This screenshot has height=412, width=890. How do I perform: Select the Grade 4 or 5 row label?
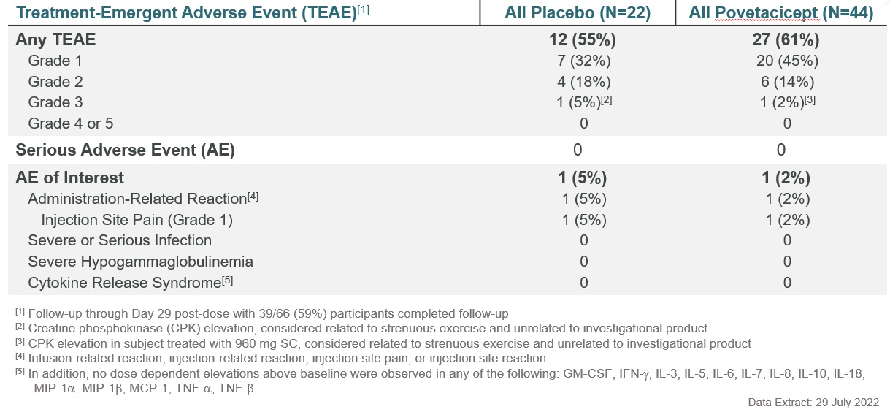(x=71, y=123)
